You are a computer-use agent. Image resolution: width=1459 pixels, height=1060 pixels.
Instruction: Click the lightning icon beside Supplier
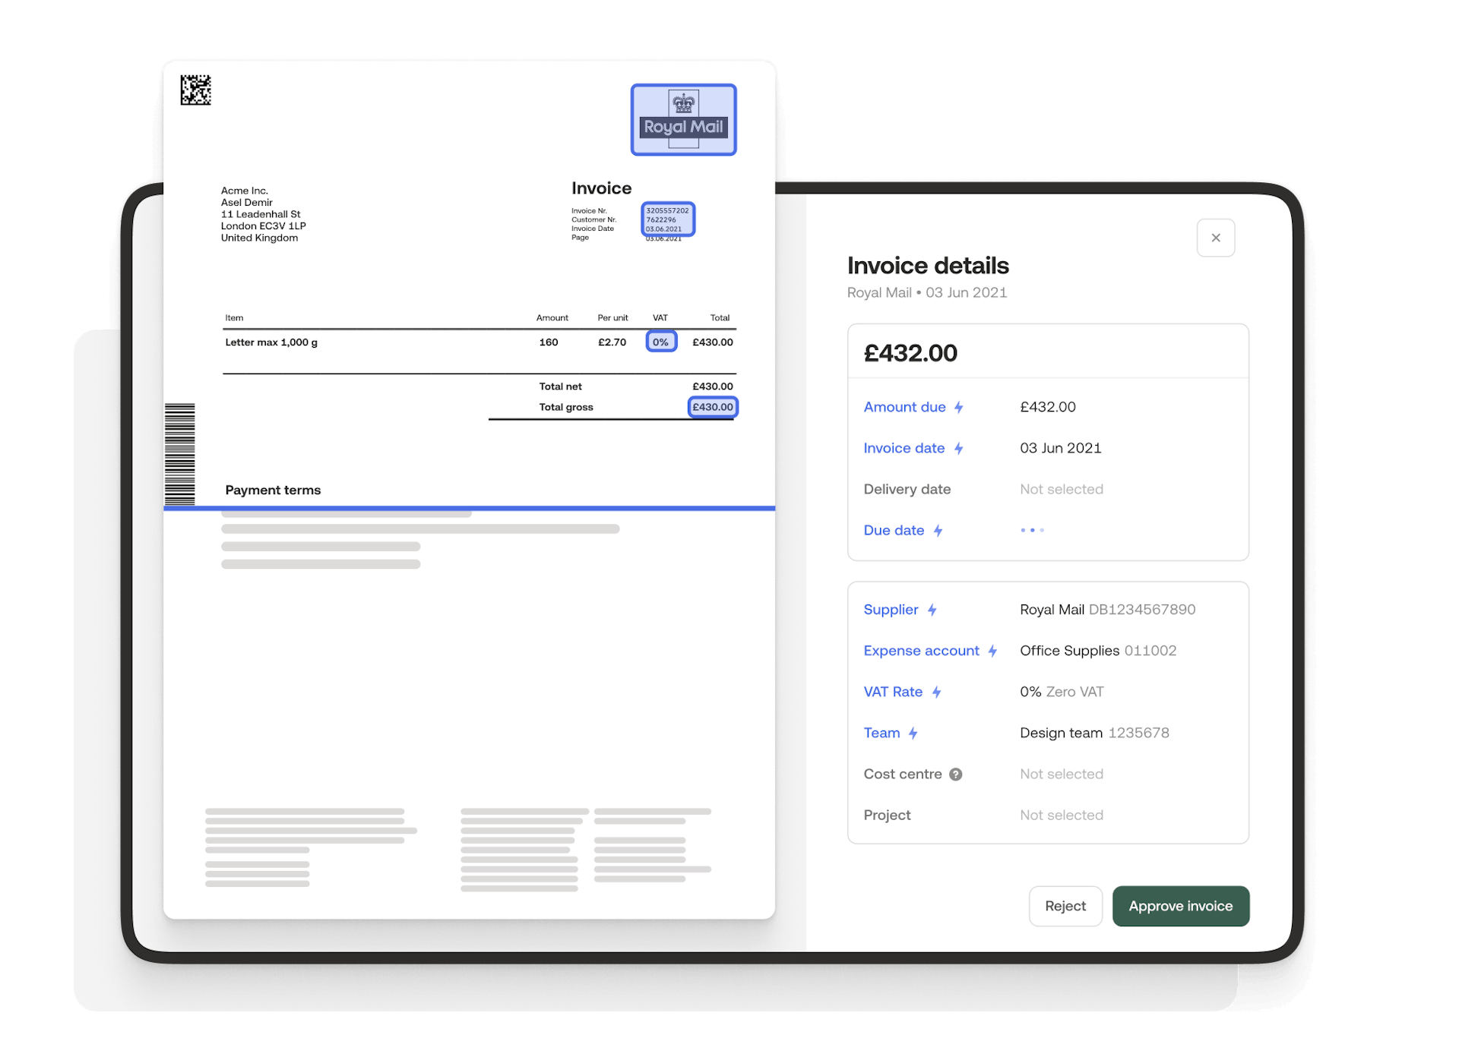[x=932, y=609]
